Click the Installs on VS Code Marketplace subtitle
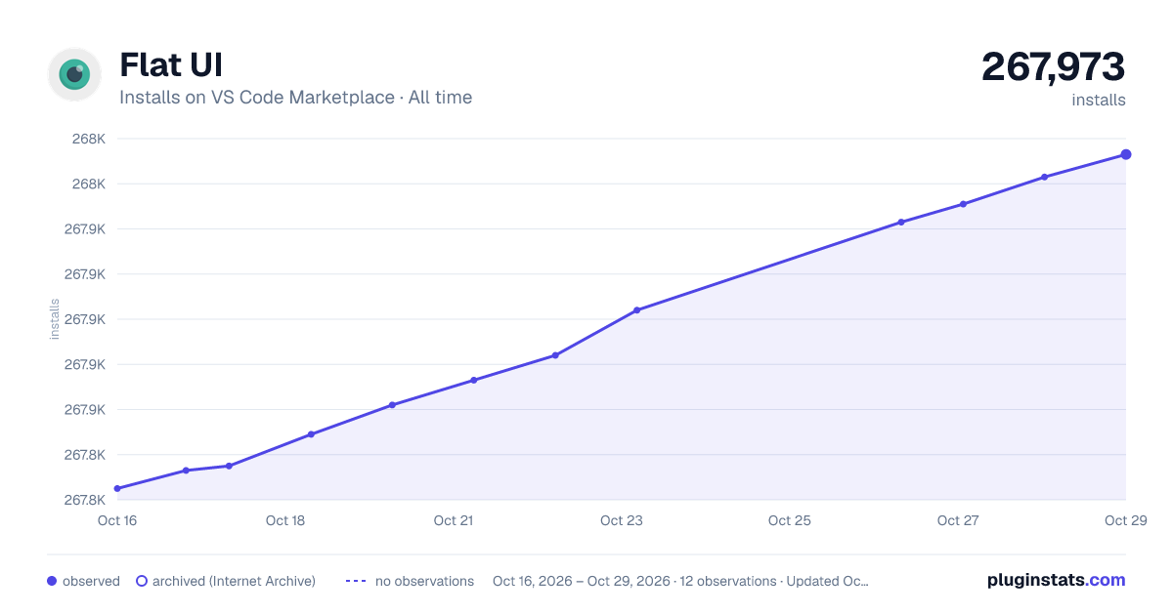This screenshot has width=1173, height=615. [x=296, y=98]
